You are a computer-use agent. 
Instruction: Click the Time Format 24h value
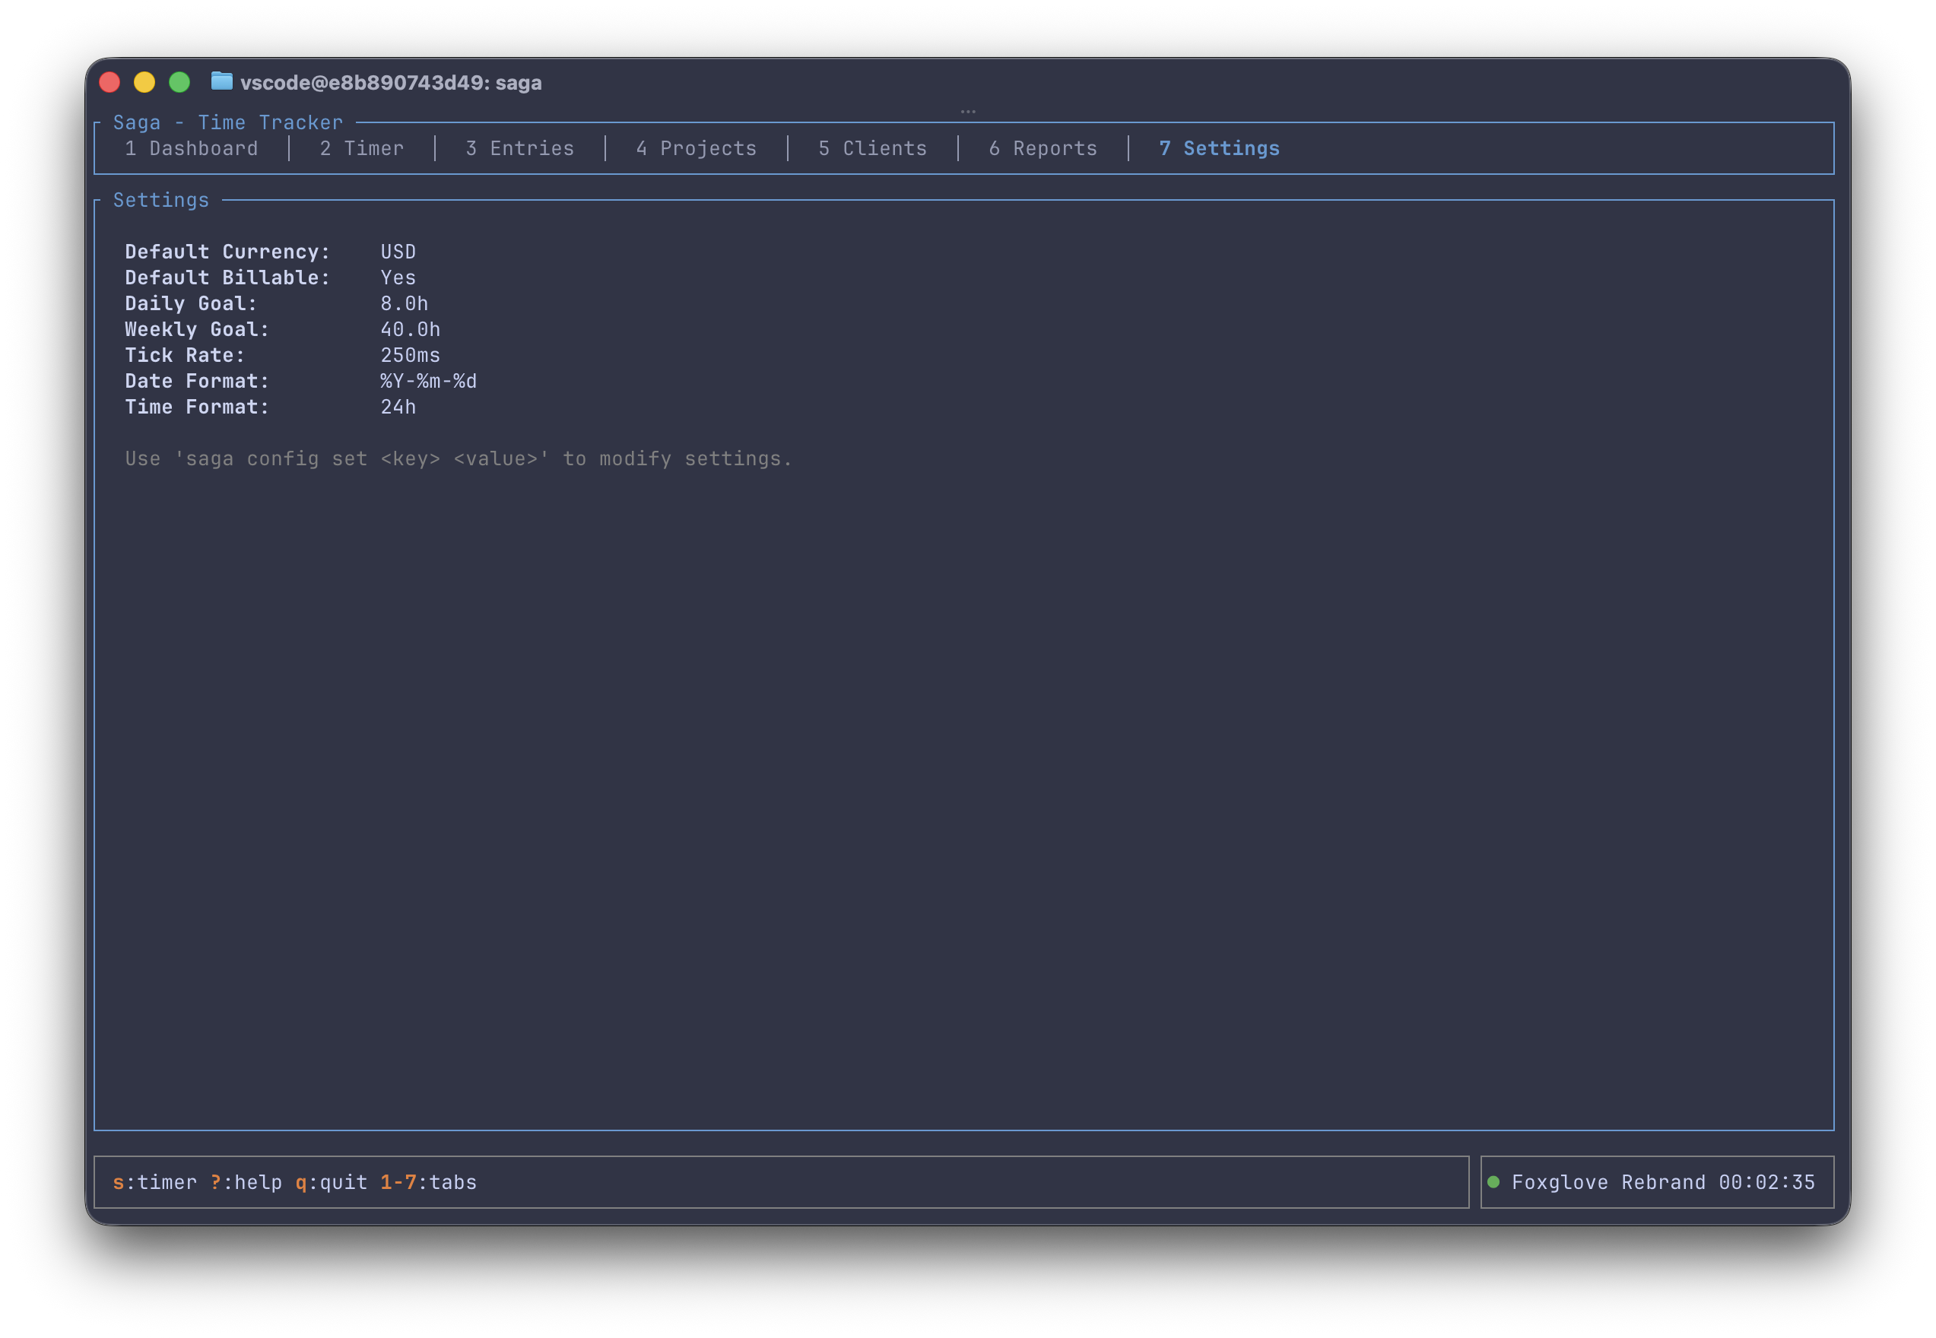click(x=398, y=407)
